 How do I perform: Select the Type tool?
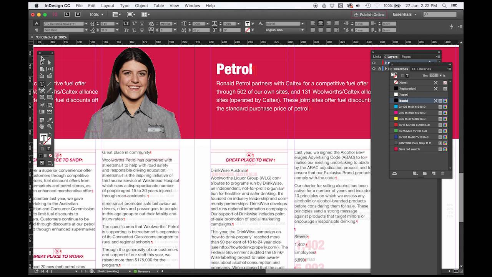42,84
